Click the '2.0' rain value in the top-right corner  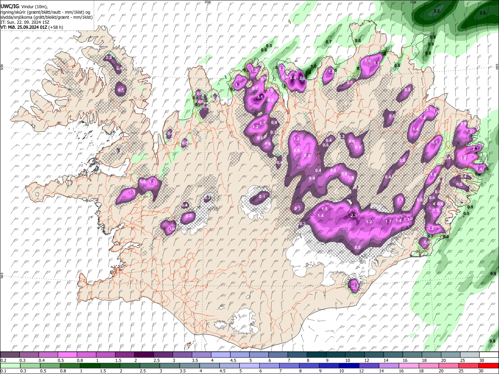point(483,13)
